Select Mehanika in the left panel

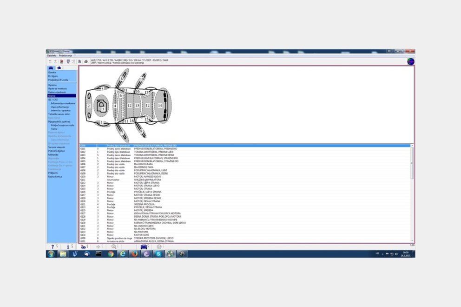tap(53, 154)
